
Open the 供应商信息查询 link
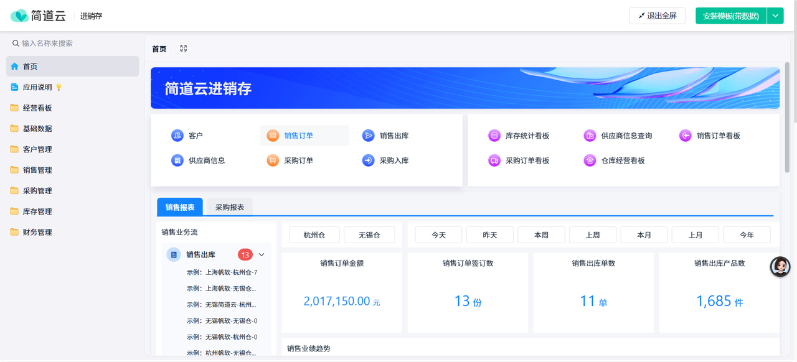(626, 136)
